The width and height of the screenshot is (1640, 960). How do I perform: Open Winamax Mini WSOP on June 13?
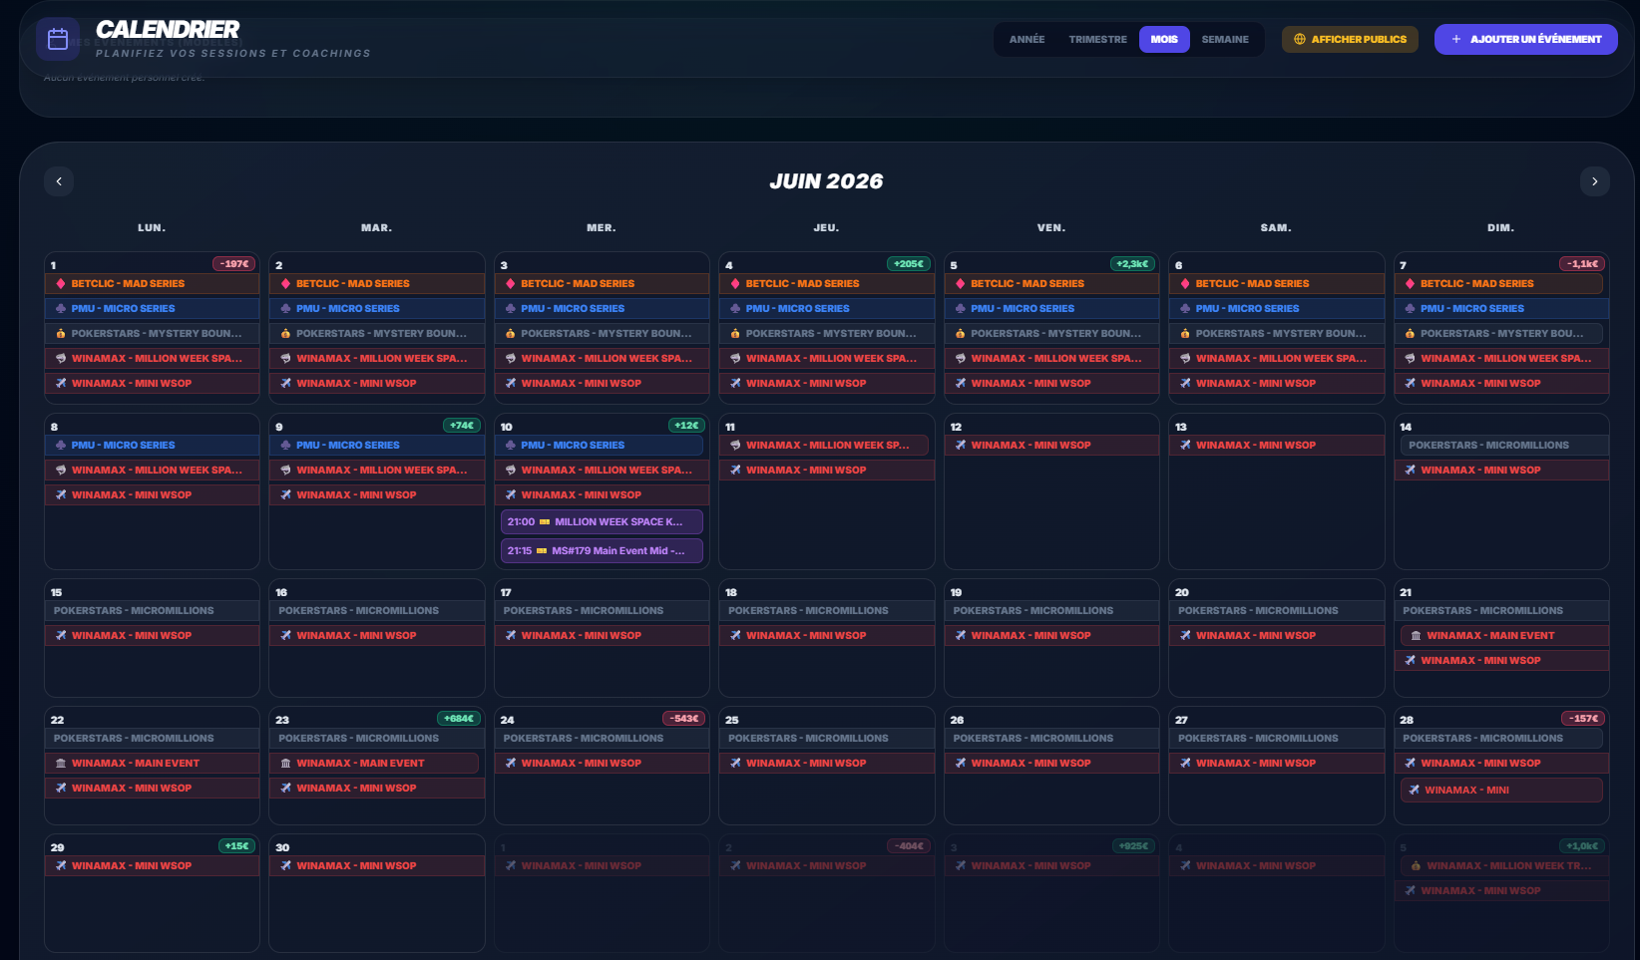(1276, 446)
